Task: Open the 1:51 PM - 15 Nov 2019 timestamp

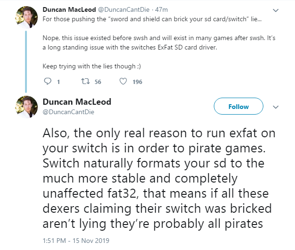Action: point(76,241)
